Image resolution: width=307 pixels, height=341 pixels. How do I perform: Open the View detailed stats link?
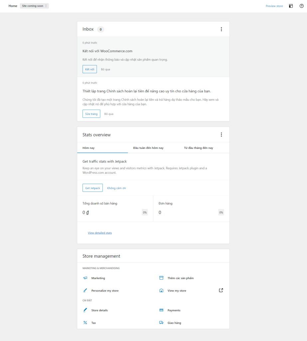[100, 233]
